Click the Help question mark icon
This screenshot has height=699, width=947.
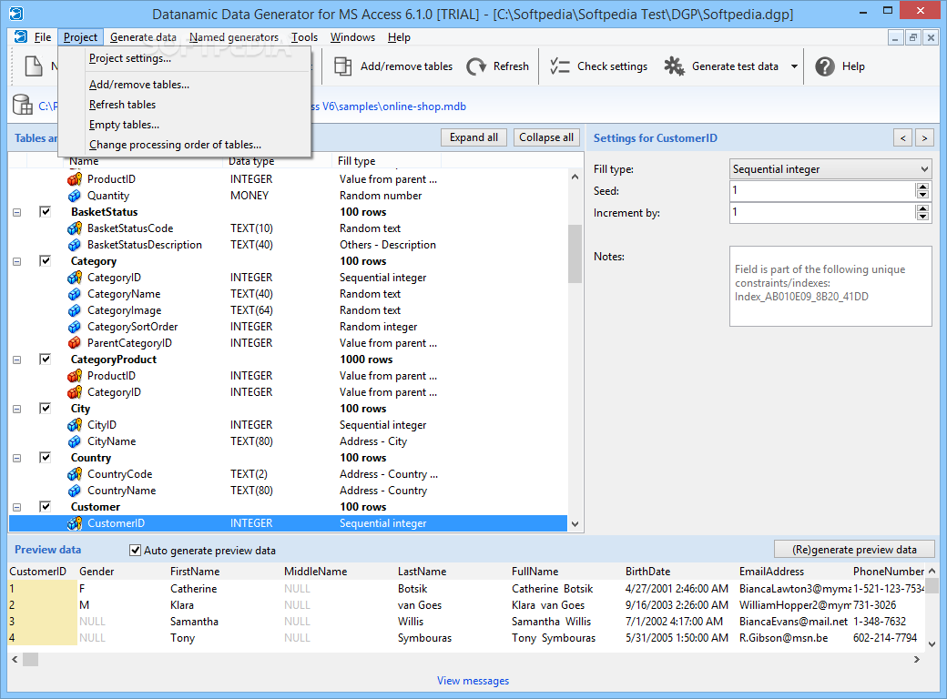824,66
